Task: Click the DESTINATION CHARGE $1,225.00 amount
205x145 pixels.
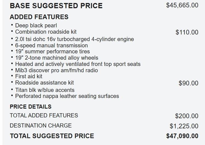Action: pos(184,126)
